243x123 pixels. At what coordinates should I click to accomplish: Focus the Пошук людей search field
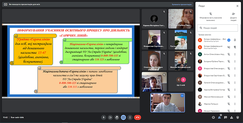pos(217,28)
